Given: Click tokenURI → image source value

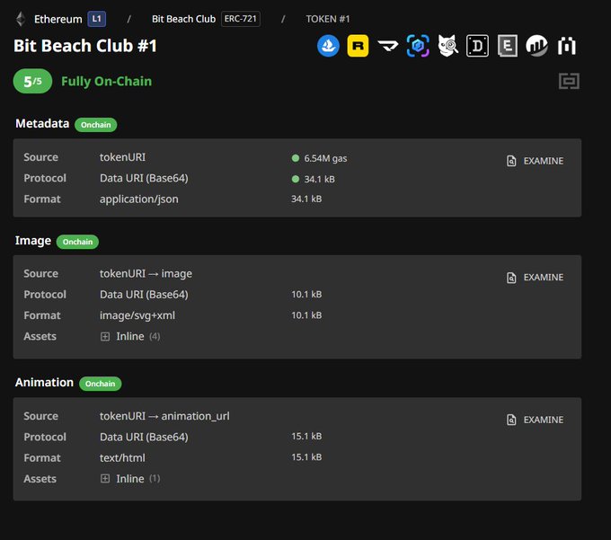Looking at the screenshot, I should [146, 273].
